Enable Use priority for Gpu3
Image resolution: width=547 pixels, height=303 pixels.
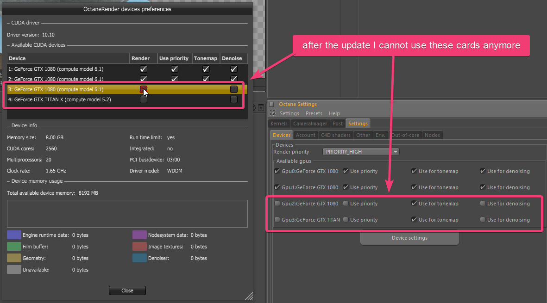[346, 220]
